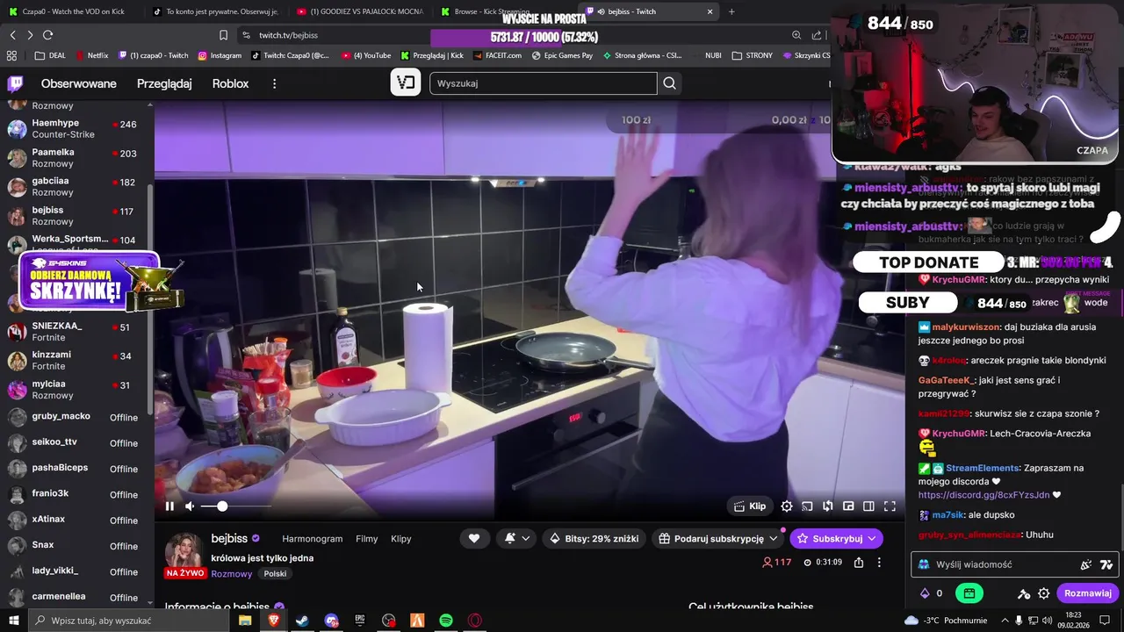Reload the browser page
The height and width of the screenshot is (632, 1124).
tap(47, 35)
